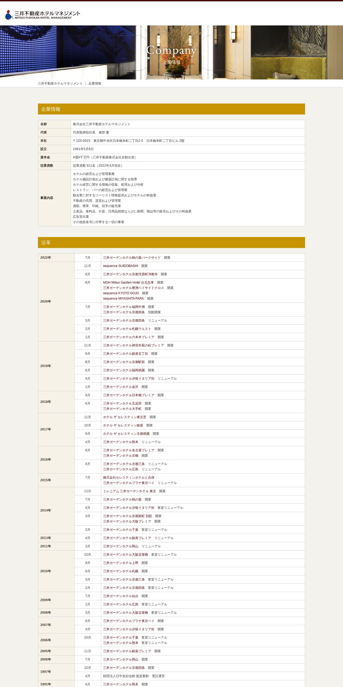
Task: Open 三井ガーデンホテル上野 link
Action: (x=120, y=563)
